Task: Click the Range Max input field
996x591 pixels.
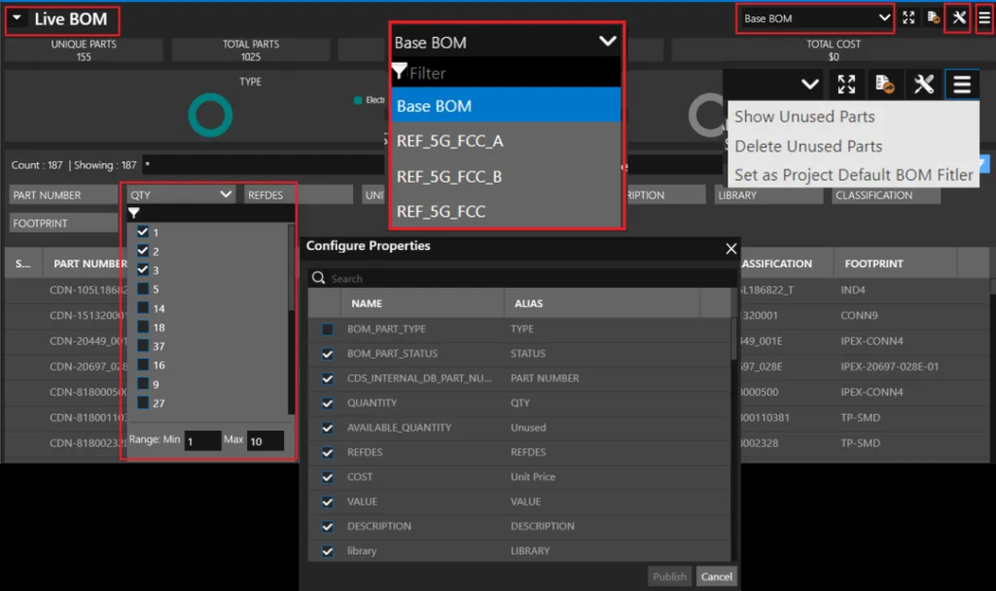Action: point(265,440)
